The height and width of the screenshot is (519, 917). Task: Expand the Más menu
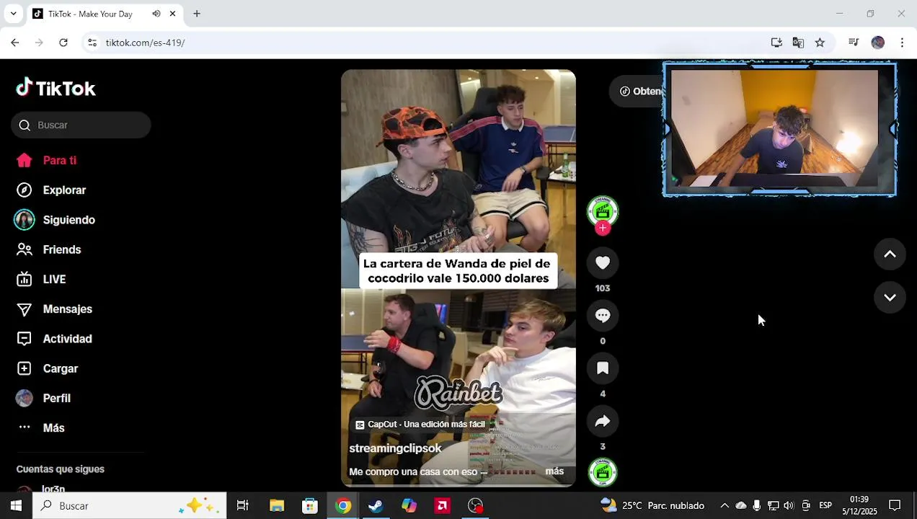pos(40,427)
